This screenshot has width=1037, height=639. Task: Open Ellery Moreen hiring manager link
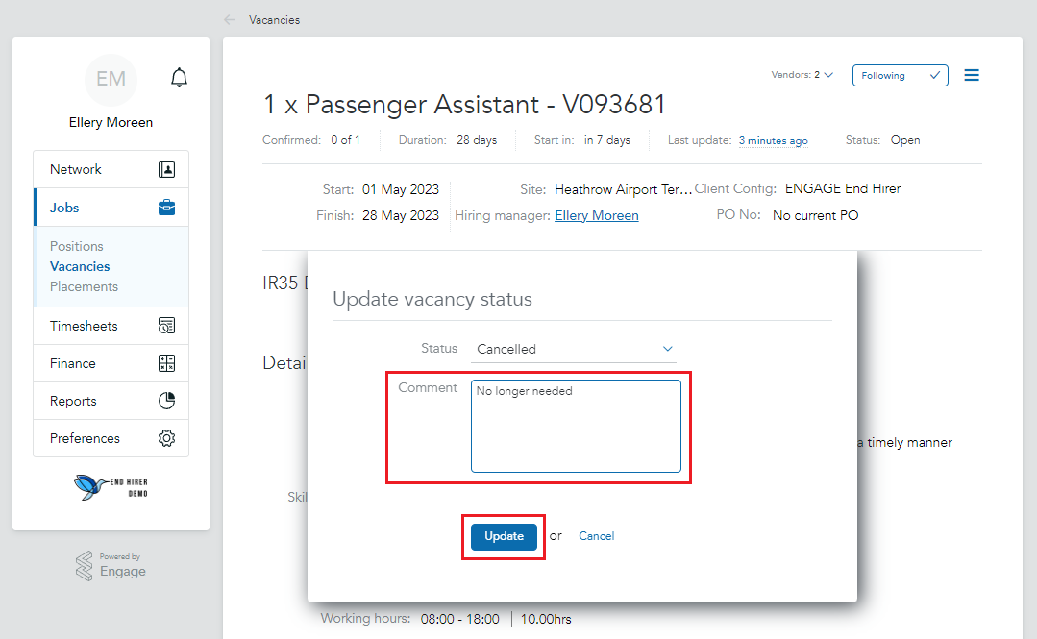[597, 215]
